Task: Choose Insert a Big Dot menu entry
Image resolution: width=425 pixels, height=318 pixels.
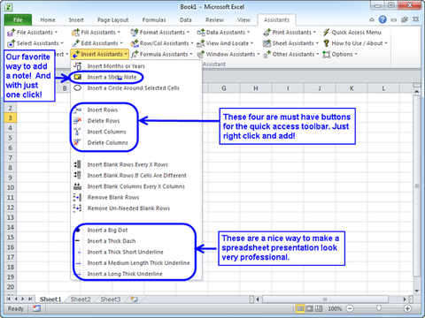Action: click(107, 231)
